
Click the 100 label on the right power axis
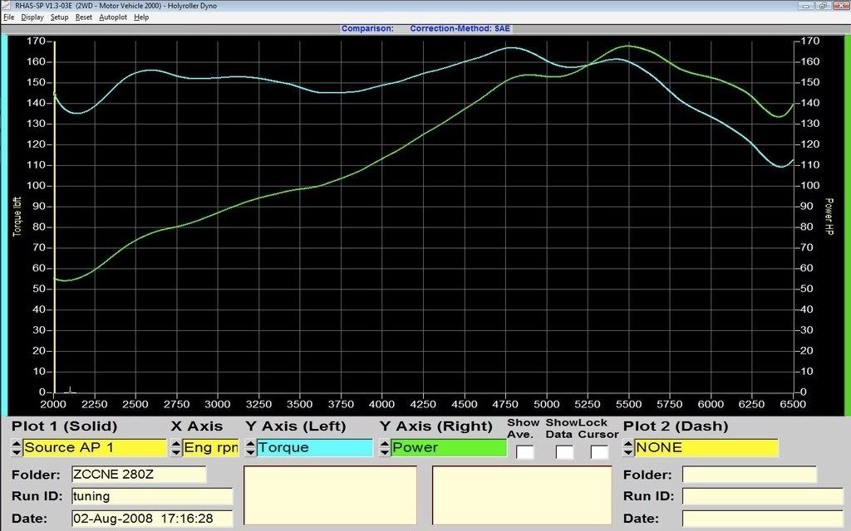810,186
